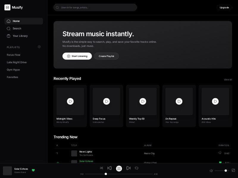Click the volume speaker icon
Screen dimensions: 238x178
point(211,171)
